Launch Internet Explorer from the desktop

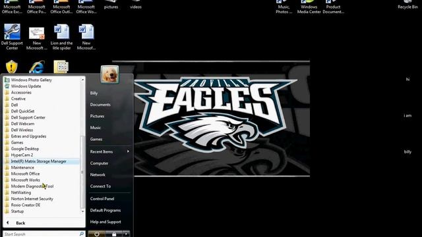tap(37, 67)
